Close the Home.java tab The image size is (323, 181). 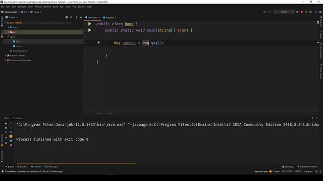(99, 18)
